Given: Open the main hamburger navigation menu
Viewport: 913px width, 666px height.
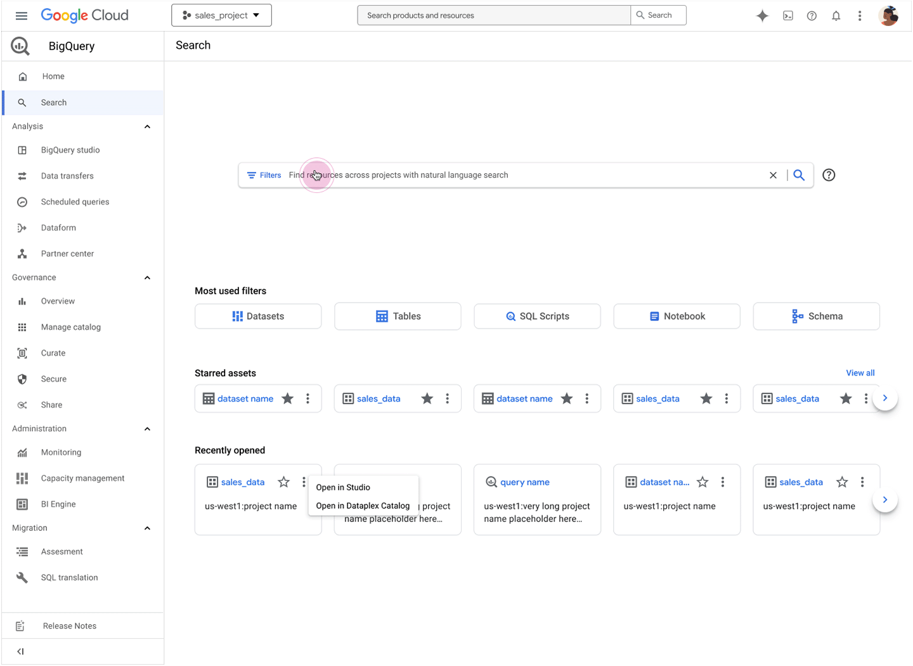Looking at the screenshot, I should [x=22, y=16].
